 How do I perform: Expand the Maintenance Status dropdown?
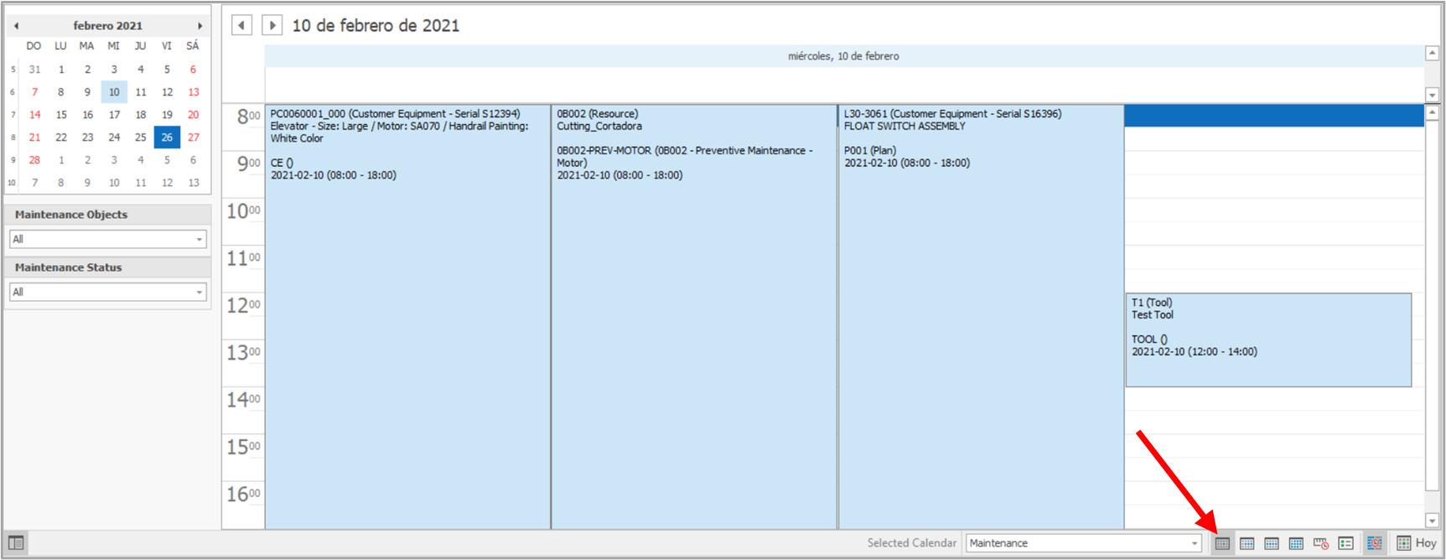[x=199, y=293]
